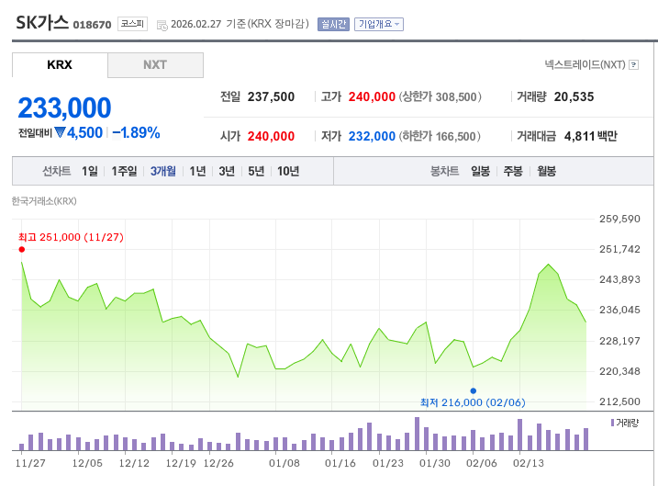Click the 한국거래소(KRX) chart label
Image resolution: width=658 pixels, height=486 pixels.
[x=44, y=201]
